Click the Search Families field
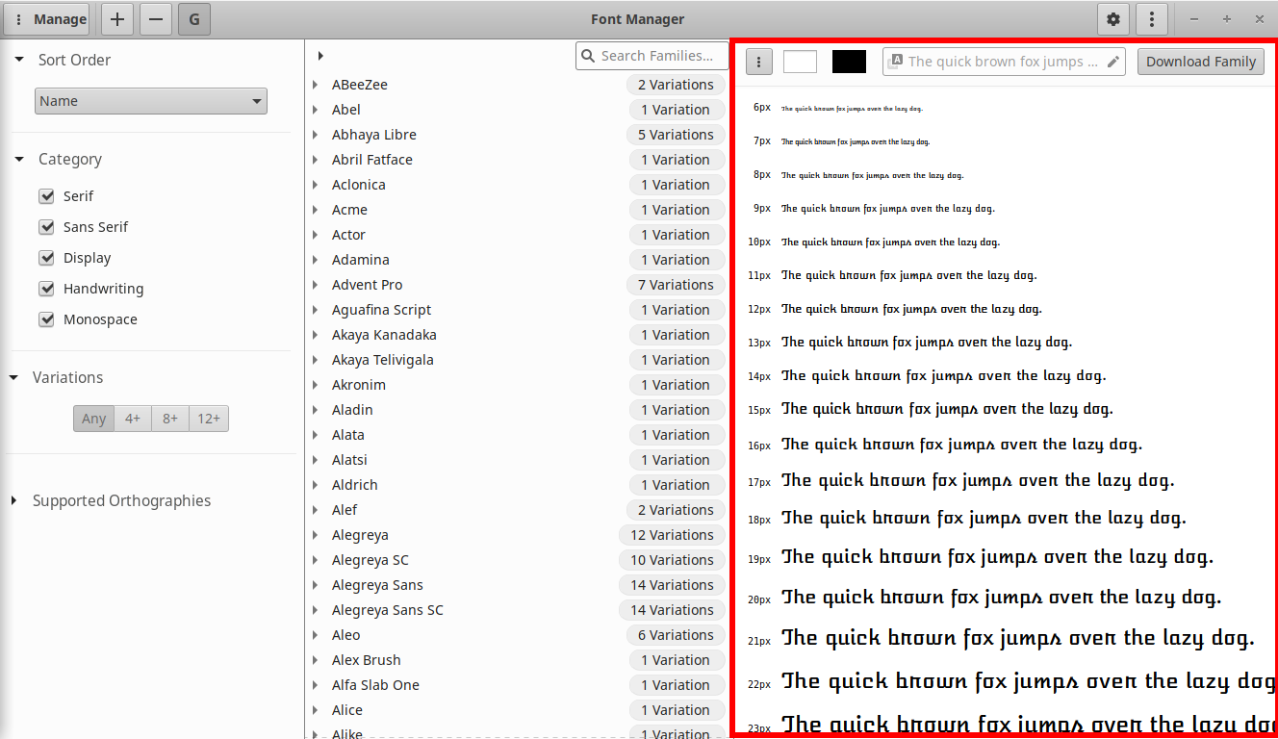This screenshot has width=1278, height=739. pyautogui.click(x=652, y=56)
